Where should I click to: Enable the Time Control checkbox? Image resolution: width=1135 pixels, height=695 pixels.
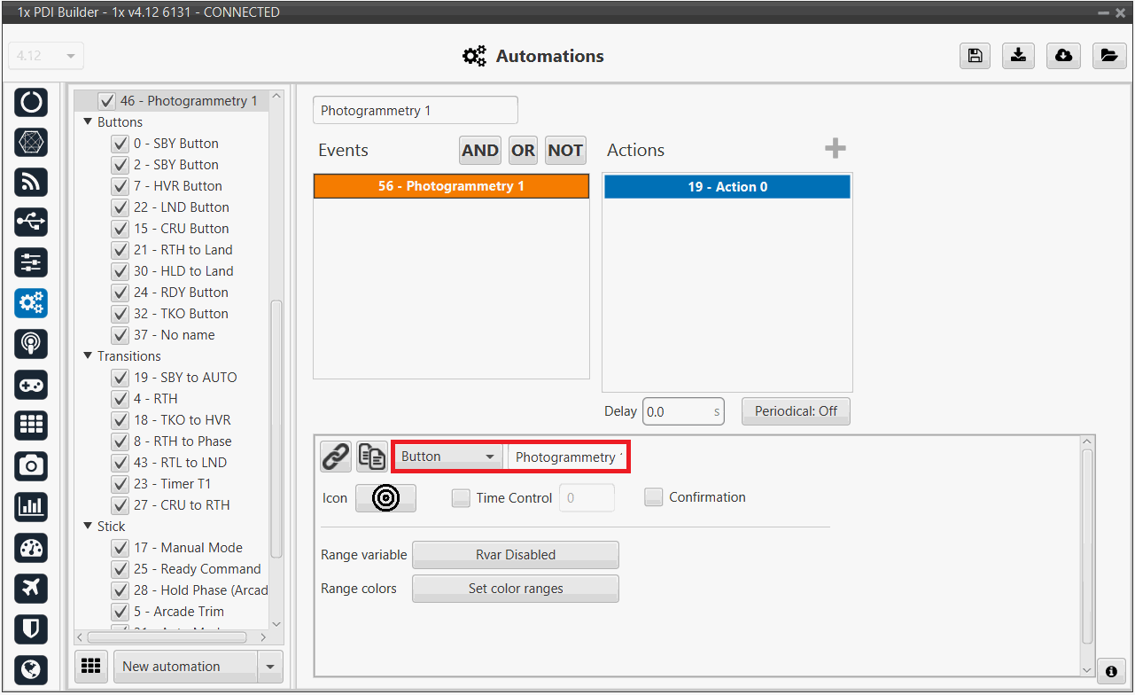(461, 498)
